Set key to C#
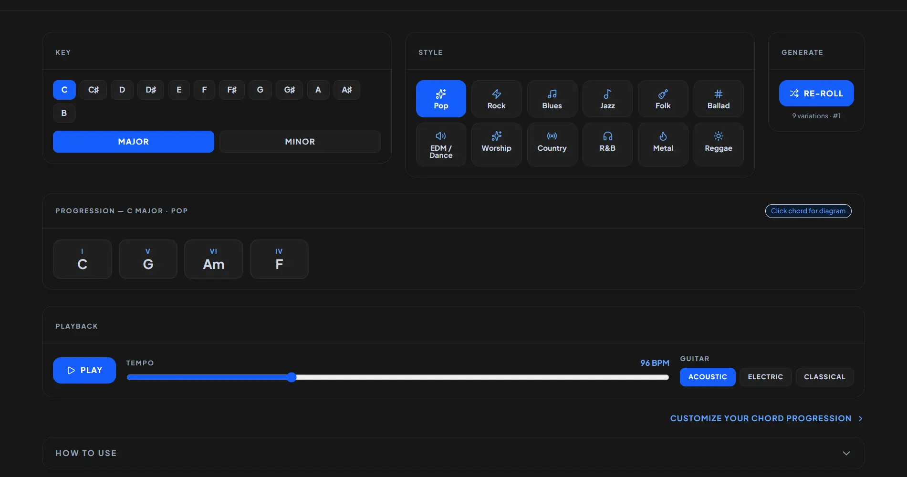 (94, 90)
